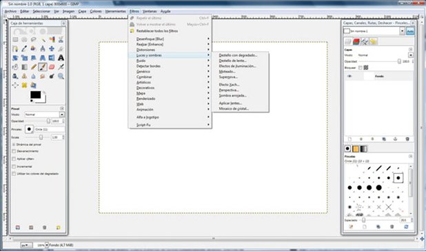
Task: Select the Zoom magnifier tool
Action: click(61, 76)
